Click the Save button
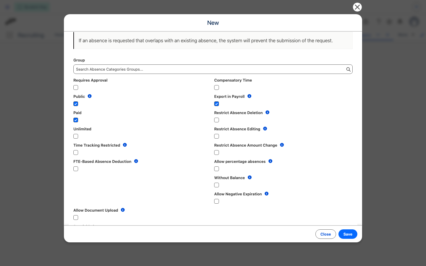The height and width of the screenshot is (266, 426). [x=348, y=234]
